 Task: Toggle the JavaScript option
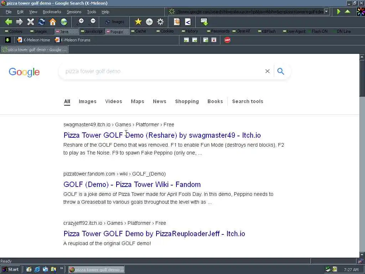(x=92, y=31)
